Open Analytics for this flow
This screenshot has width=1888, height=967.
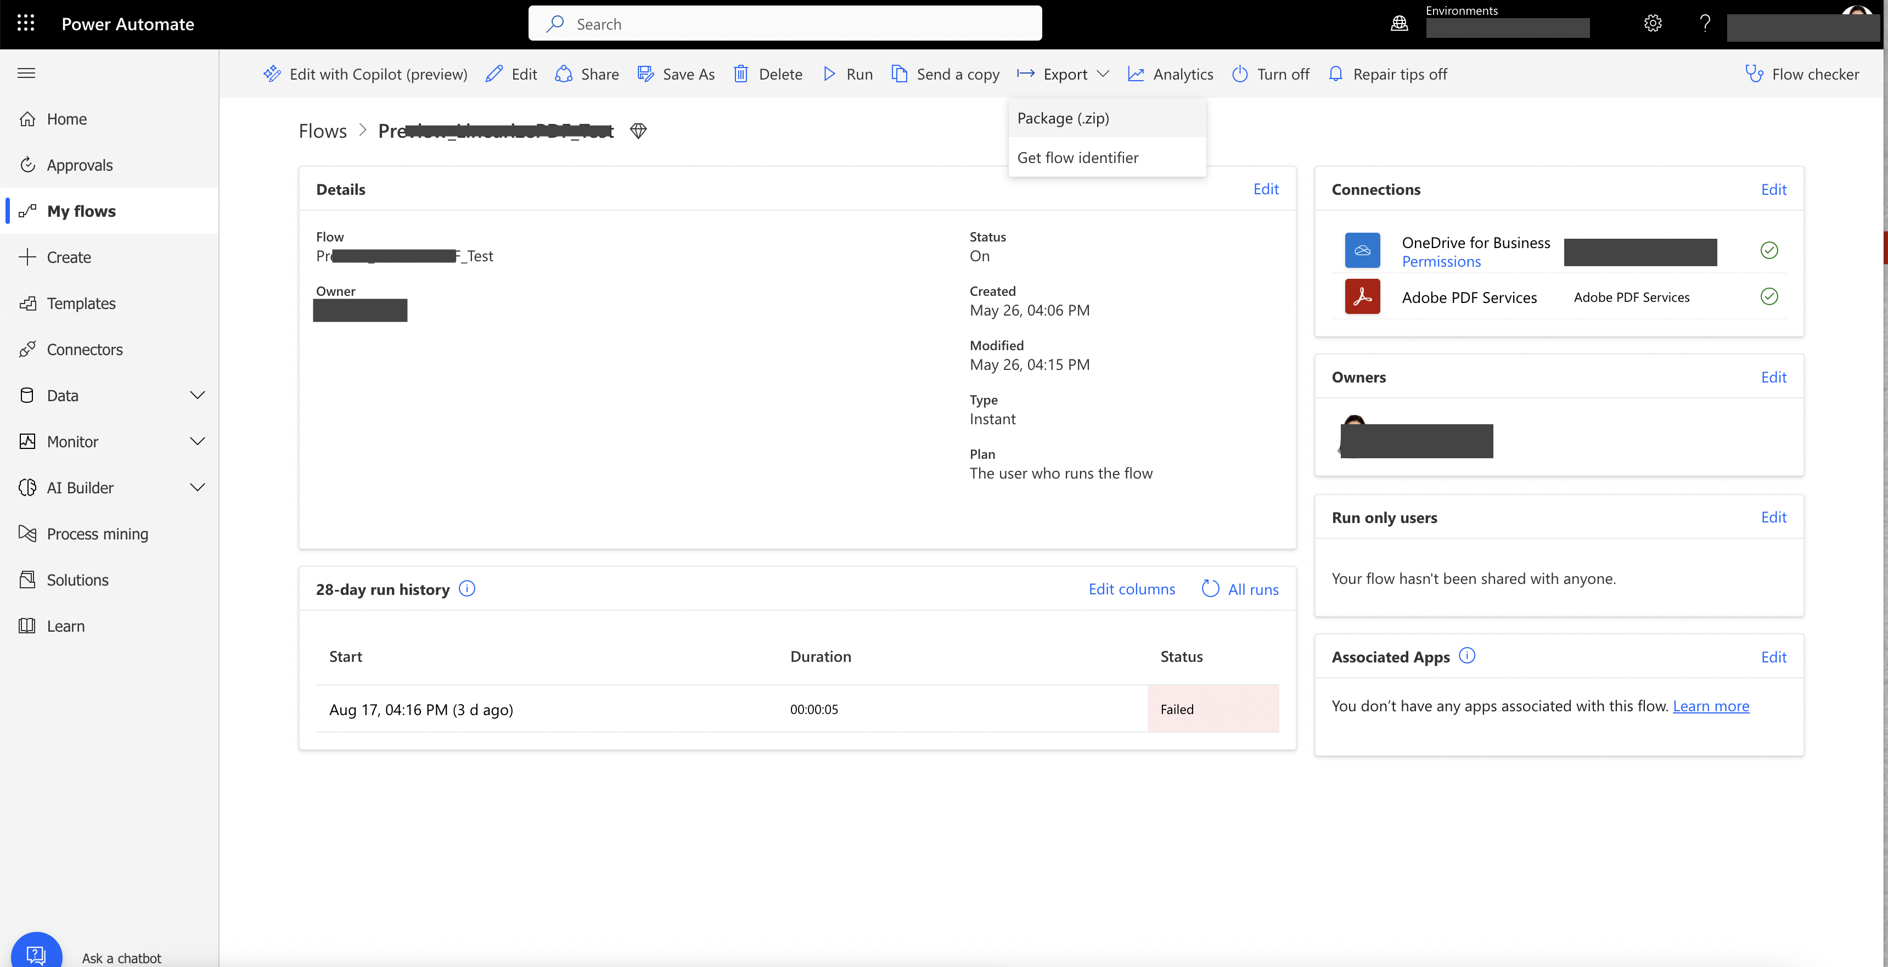click(x=1170, y=74)
